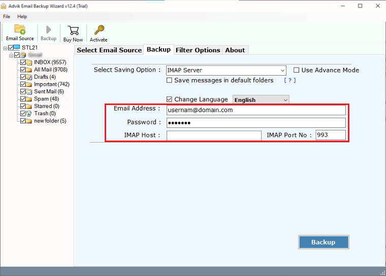The image size is (386, 276).
Task: Uncheck the Drafts (4) checkbox
Action: (23, 77)
